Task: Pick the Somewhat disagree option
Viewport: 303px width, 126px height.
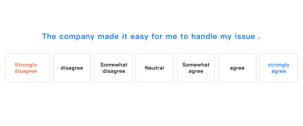Action: [113, 68]
